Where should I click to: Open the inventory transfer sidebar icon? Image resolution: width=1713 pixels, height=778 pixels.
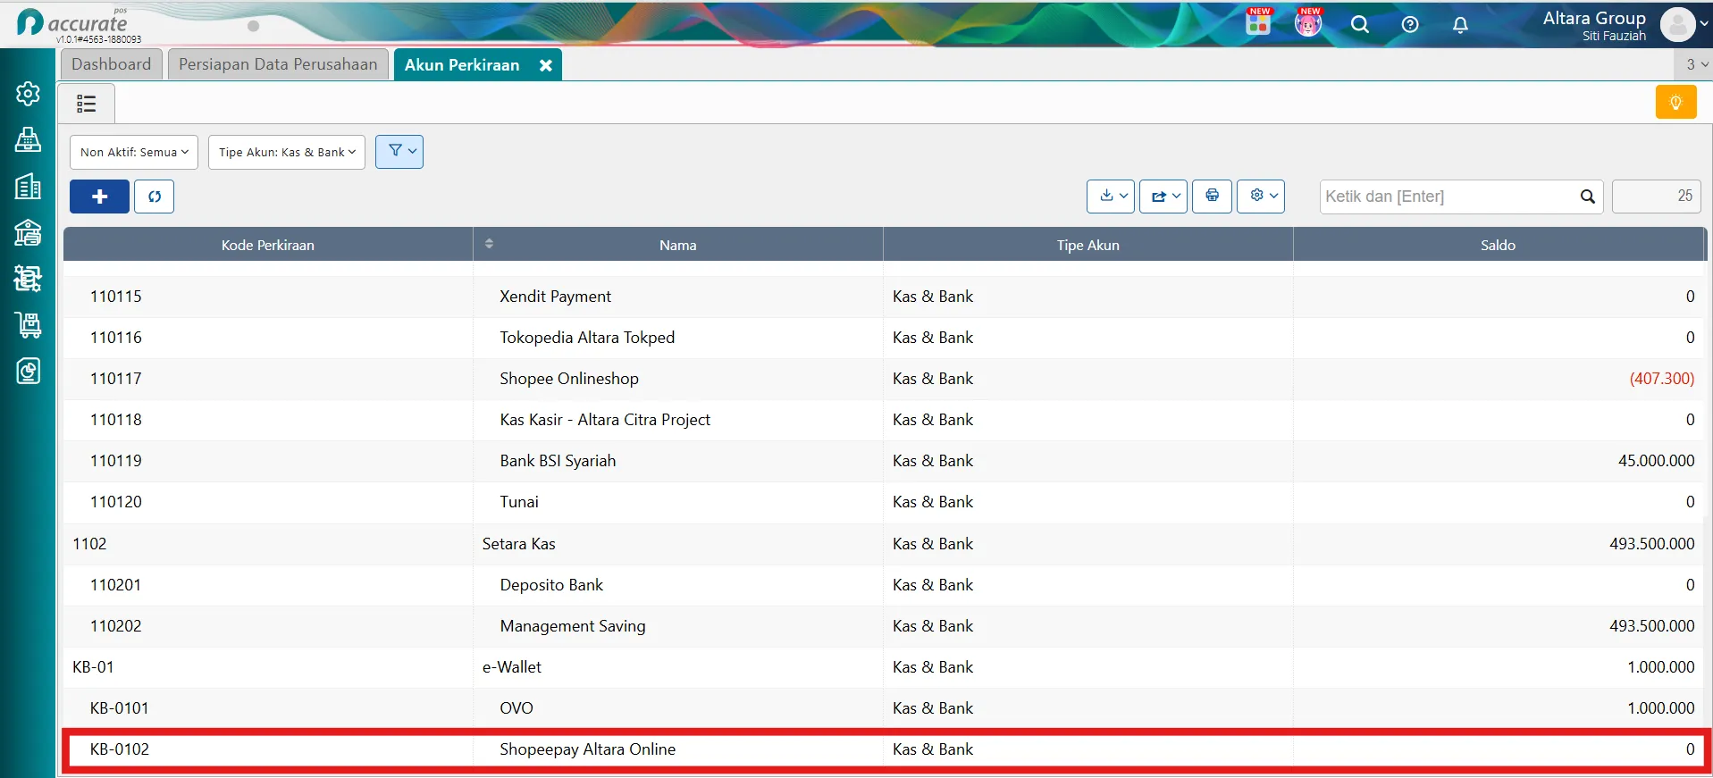click(x=28, y=279)
